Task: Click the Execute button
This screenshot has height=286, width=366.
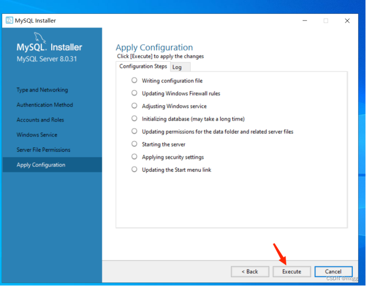Action: (292, 272)
